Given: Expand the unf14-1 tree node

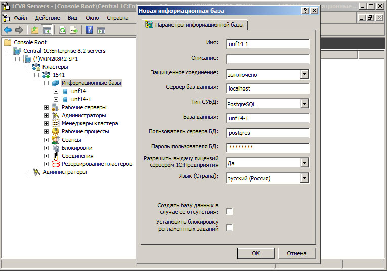Looking at the screenshot, I should [x=56, y=100].
